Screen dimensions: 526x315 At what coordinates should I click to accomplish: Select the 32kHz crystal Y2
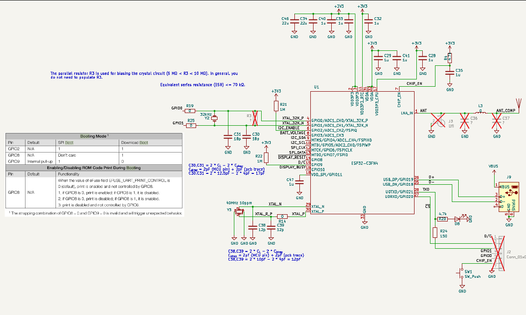coord(214,118)
